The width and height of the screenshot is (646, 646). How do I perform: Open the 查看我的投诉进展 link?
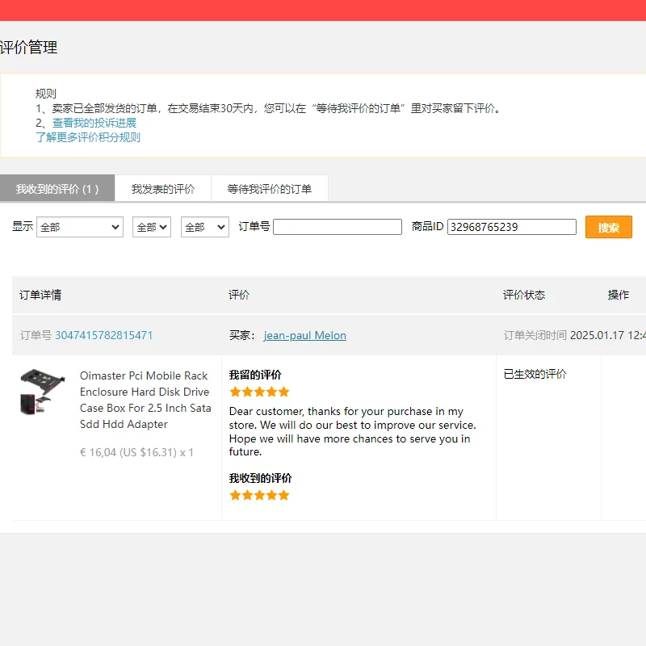click(94, 123)
